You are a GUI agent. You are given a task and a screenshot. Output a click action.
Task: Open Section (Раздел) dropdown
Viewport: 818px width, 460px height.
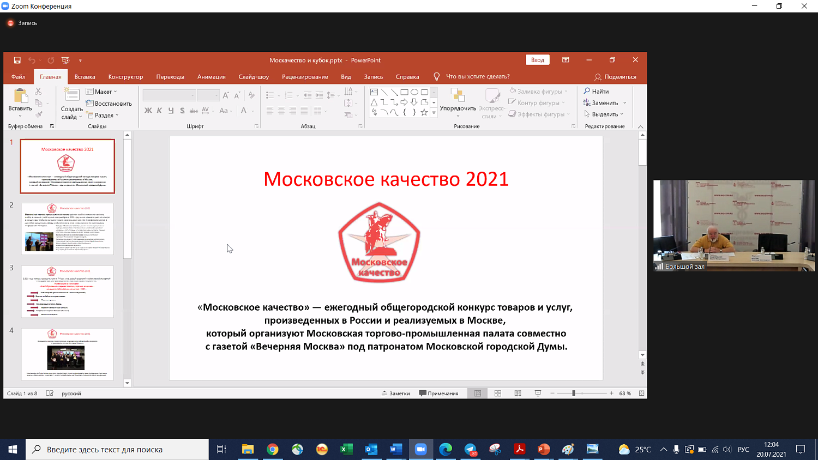[x=103, y=115]
